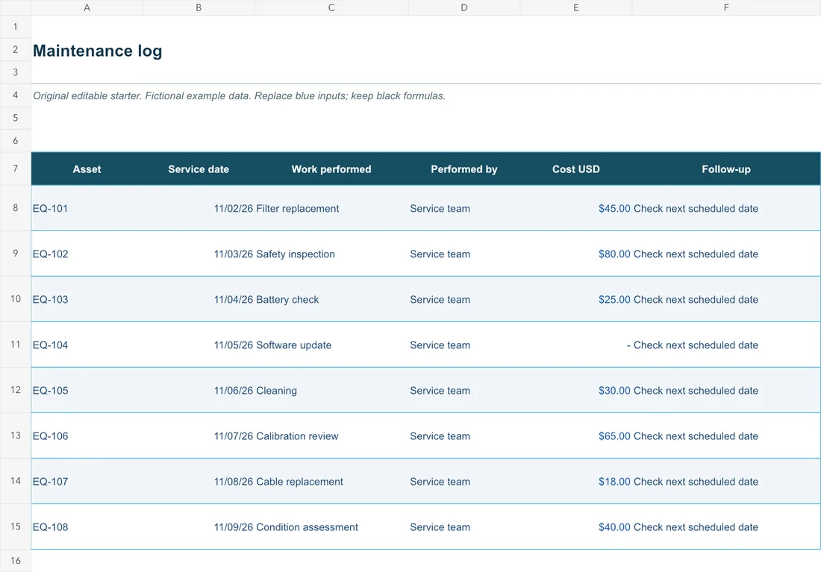Click the "Cleaning" work cell
The height and width of the screenshot is (572, 821).
tap(331, 390)
